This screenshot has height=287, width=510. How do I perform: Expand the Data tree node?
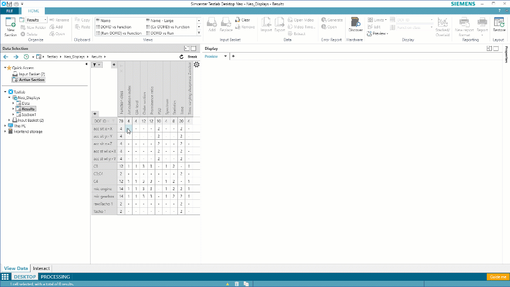[13, 104]
